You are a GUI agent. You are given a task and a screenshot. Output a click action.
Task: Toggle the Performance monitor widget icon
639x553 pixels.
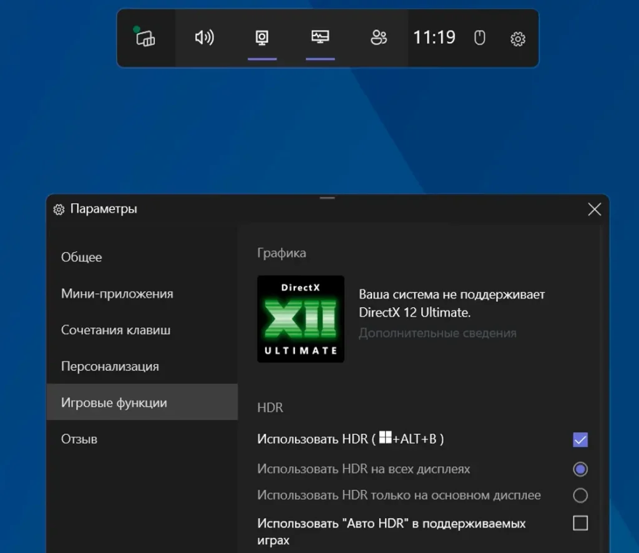[320, 38]
